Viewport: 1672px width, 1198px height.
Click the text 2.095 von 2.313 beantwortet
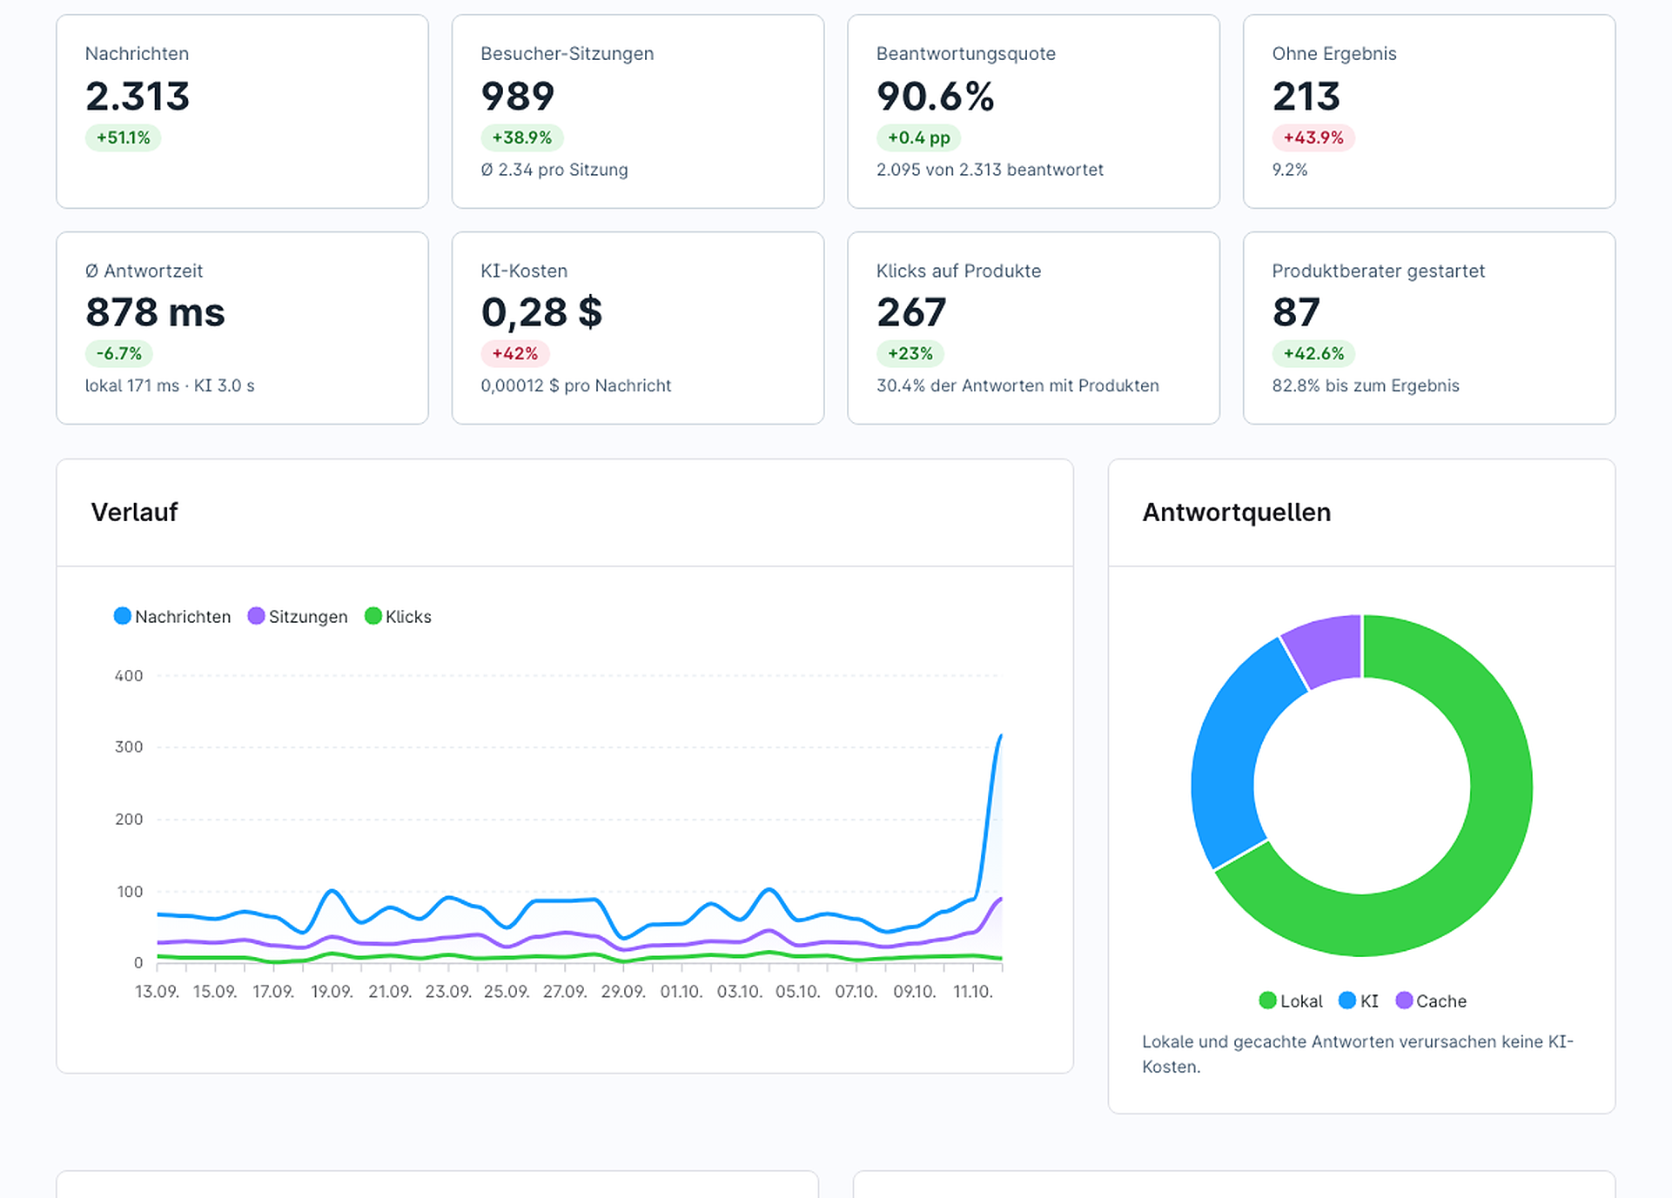coord(990,170)
